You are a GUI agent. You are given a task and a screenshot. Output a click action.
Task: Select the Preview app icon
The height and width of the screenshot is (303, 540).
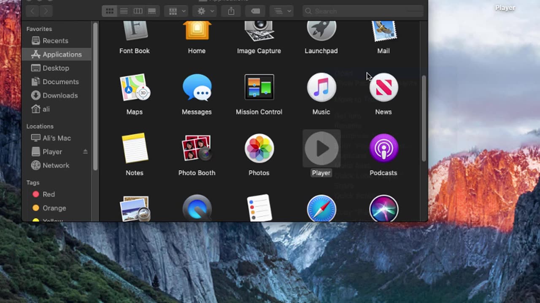pyautogui.click(x=135, y=208)
